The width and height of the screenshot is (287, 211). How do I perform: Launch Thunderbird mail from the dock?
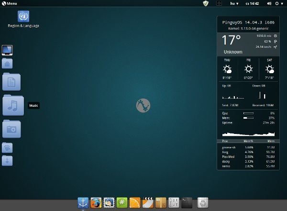[x=109, y=203]
